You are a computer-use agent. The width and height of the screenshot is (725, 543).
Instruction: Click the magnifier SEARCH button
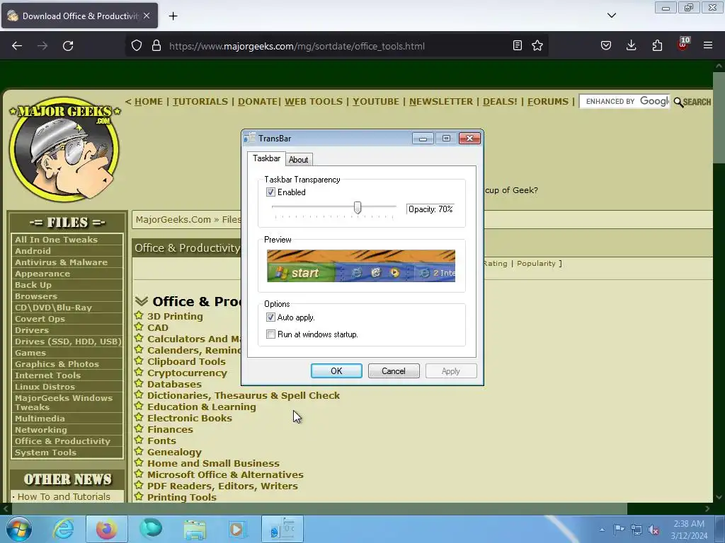(692, 102)
